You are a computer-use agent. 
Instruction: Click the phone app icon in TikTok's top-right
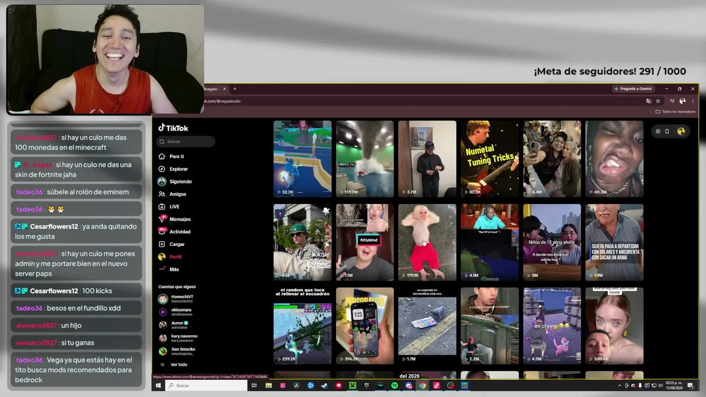[667, 131]
